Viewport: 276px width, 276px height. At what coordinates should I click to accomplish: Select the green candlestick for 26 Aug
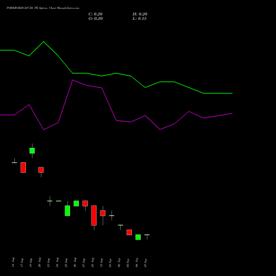(x=76, y=203)
